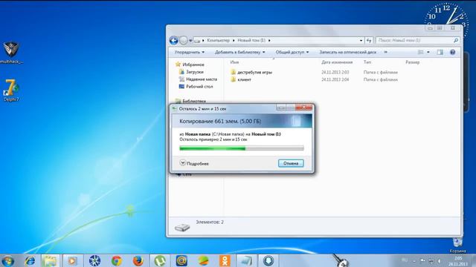Open the Delphi 7 desktop shortcut

point(11,90)
